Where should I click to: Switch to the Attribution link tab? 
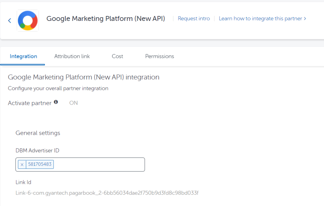(x=72, y=56)
